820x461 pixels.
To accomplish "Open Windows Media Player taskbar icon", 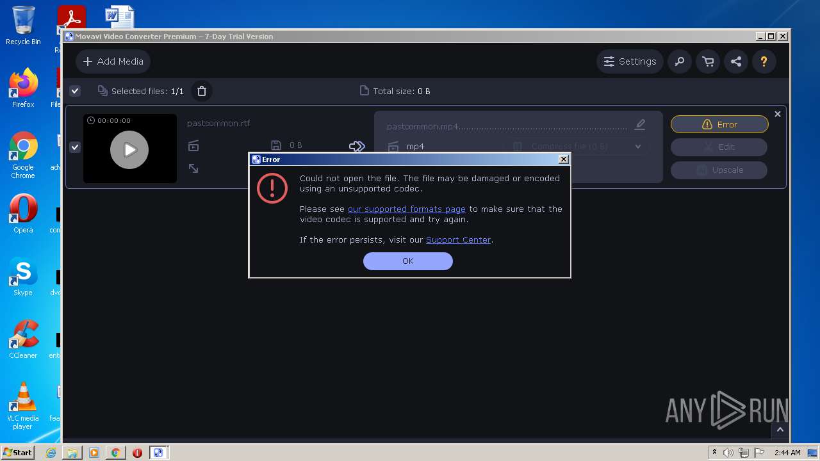I will 94,453.
